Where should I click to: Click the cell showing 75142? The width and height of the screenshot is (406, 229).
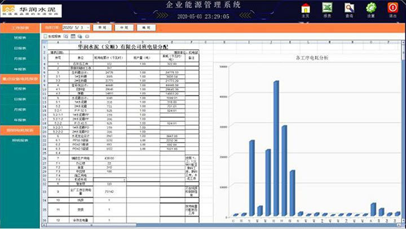pyautogui.click(x=109, y=192)
